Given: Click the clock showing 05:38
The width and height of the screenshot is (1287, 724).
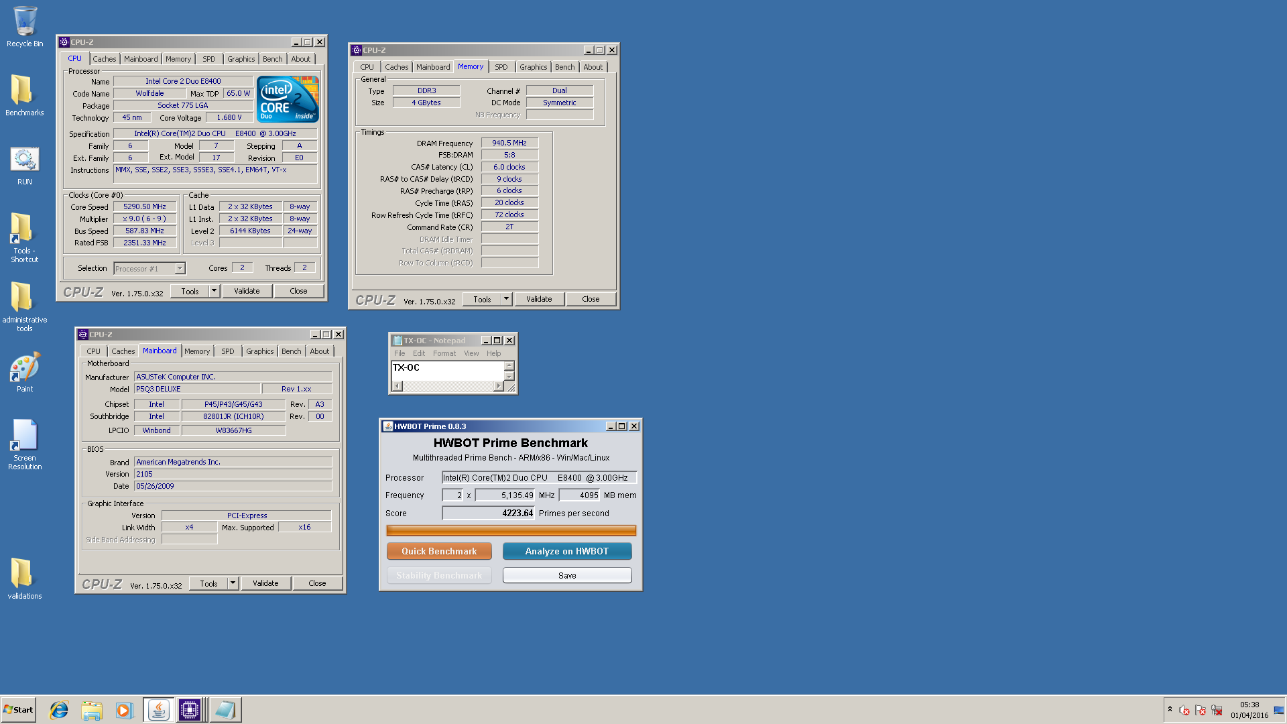Looking at the screenshot, I should [1249, 705].
